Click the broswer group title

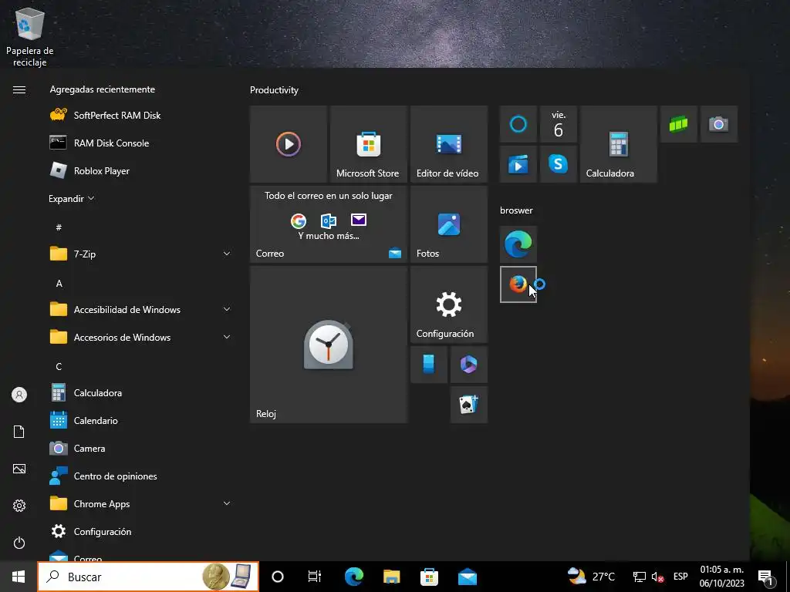(x=516, y=210)
